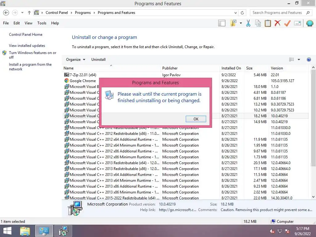Open the Edit menu
316x237 pixels.
(17, 23)
